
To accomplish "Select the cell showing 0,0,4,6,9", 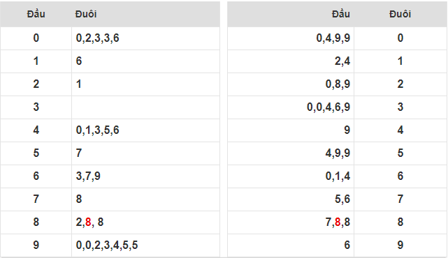I will 291,107.
